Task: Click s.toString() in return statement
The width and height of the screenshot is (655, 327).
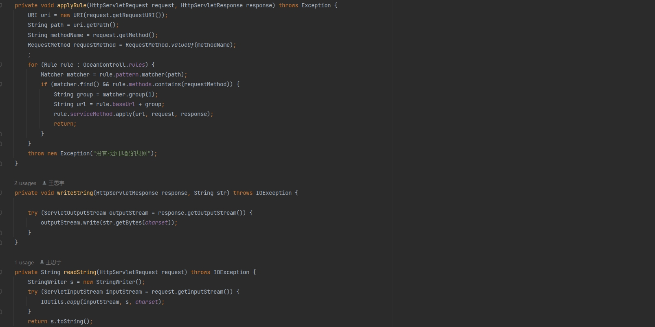Action: (x=70, y=321)
